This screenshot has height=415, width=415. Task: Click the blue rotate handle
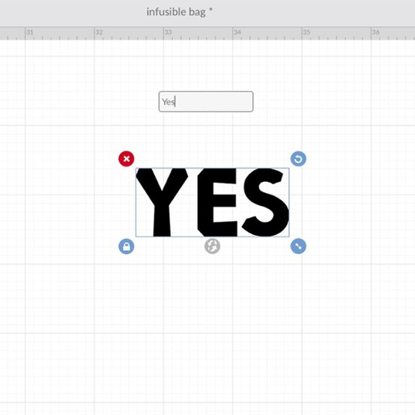(298, 159)
